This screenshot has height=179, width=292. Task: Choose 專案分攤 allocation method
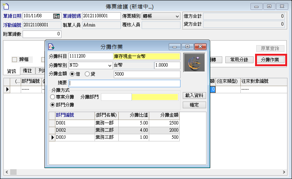click(x=53, y=97)
